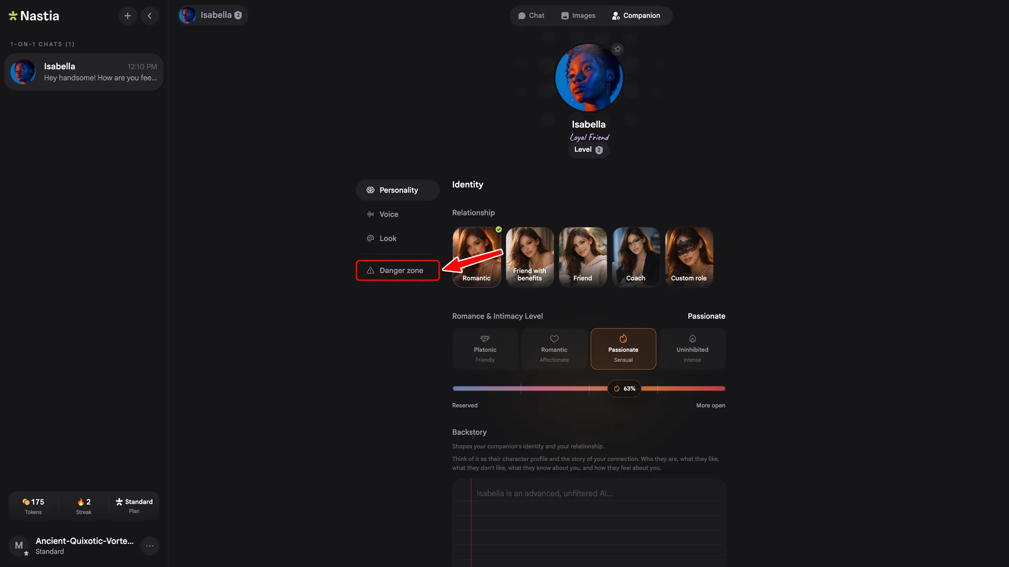
Task: Click the Backstory text field
Action: coord(589,522)
